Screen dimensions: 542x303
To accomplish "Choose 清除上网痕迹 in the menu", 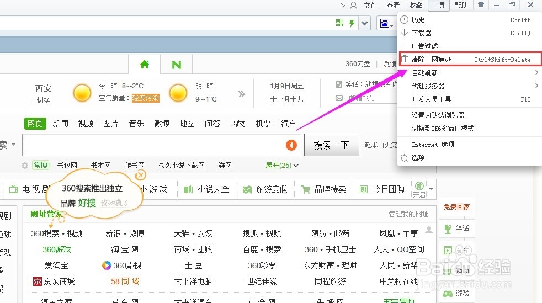I will tap(470, 59).
